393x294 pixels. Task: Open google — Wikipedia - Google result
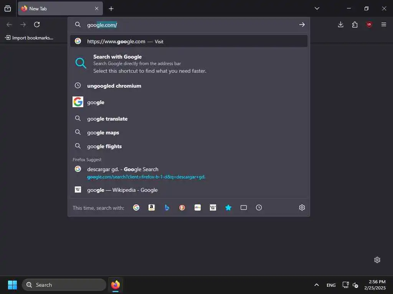189,190
